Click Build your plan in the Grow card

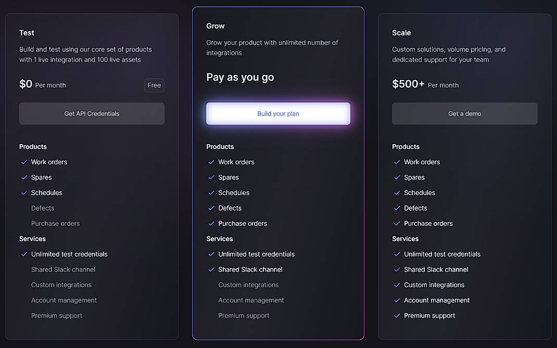click(278, 113)
